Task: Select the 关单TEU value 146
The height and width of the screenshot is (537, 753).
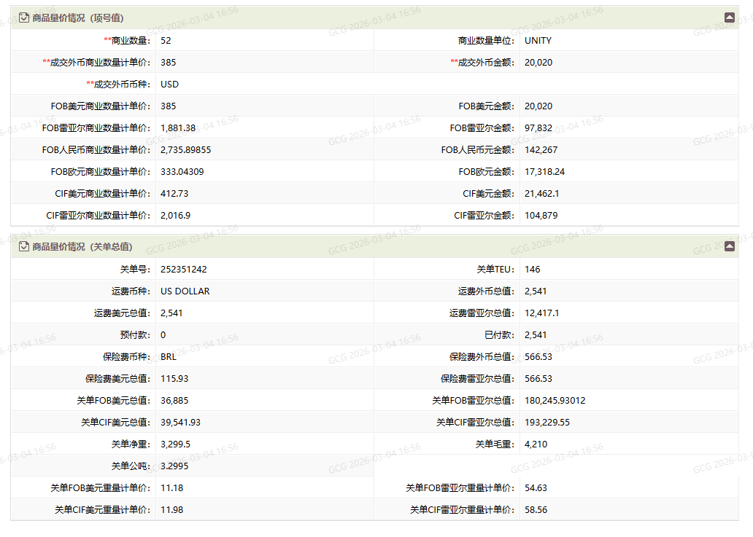Action: coord(533,270)
